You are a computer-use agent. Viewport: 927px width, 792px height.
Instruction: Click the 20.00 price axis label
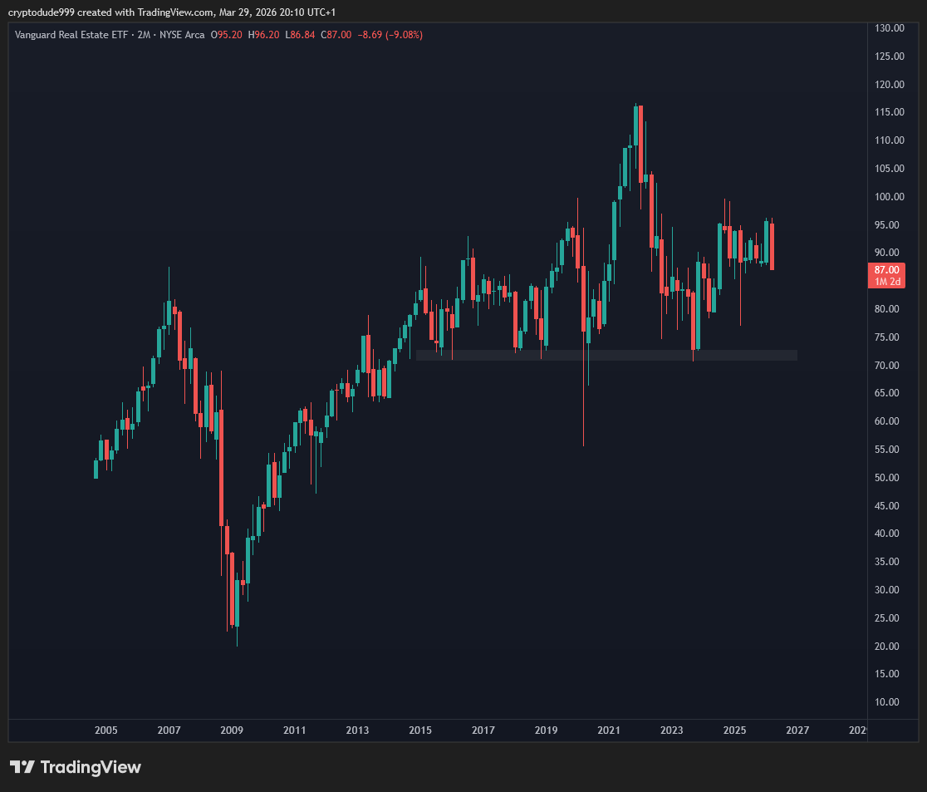[886, 646]
